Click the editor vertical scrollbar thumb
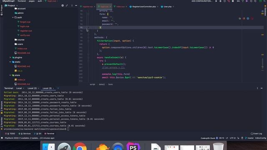This screenshot has width=267, height=150. click(x=262, y=63)
